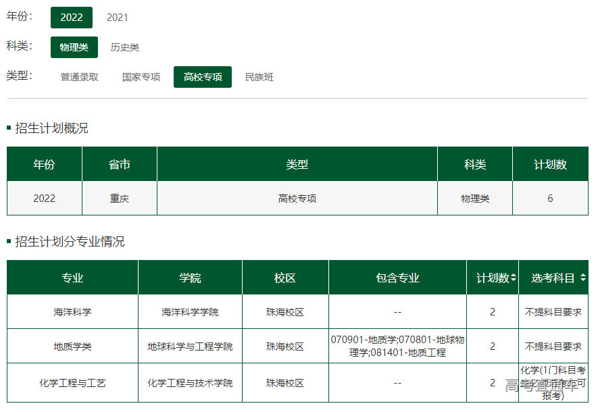This screenshot has height=412, width=598.
Task: Switch to the 普通录取 type tab
Action: click(x=80, y=77)
